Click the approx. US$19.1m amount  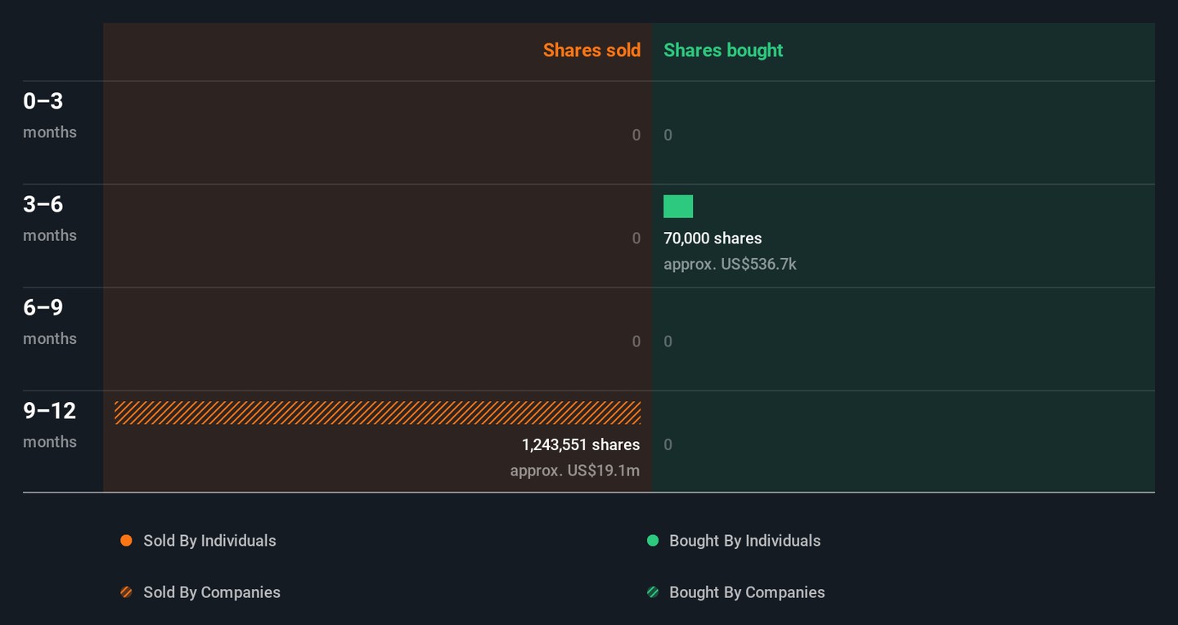(574, 471)
